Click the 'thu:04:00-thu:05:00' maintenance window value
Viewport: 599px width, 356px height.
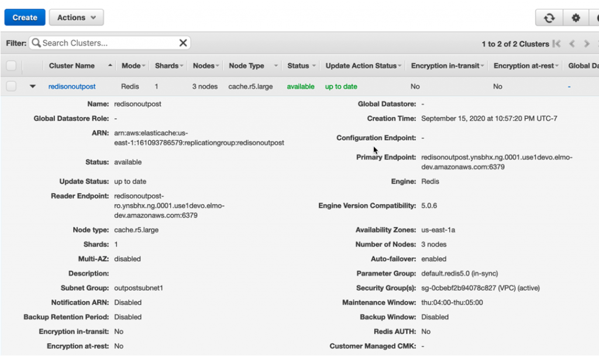pyautogui.click(x=452, y=302)
